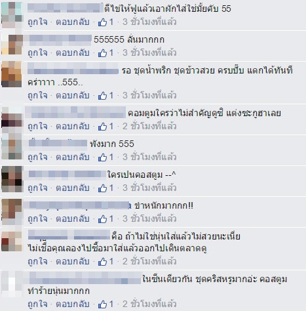Open timestamp on the "ชุดน้ำพริก ชุดข้าวสวย" comment
The image size is (306, 311).
pyautogui.click(x=149, y=95)
